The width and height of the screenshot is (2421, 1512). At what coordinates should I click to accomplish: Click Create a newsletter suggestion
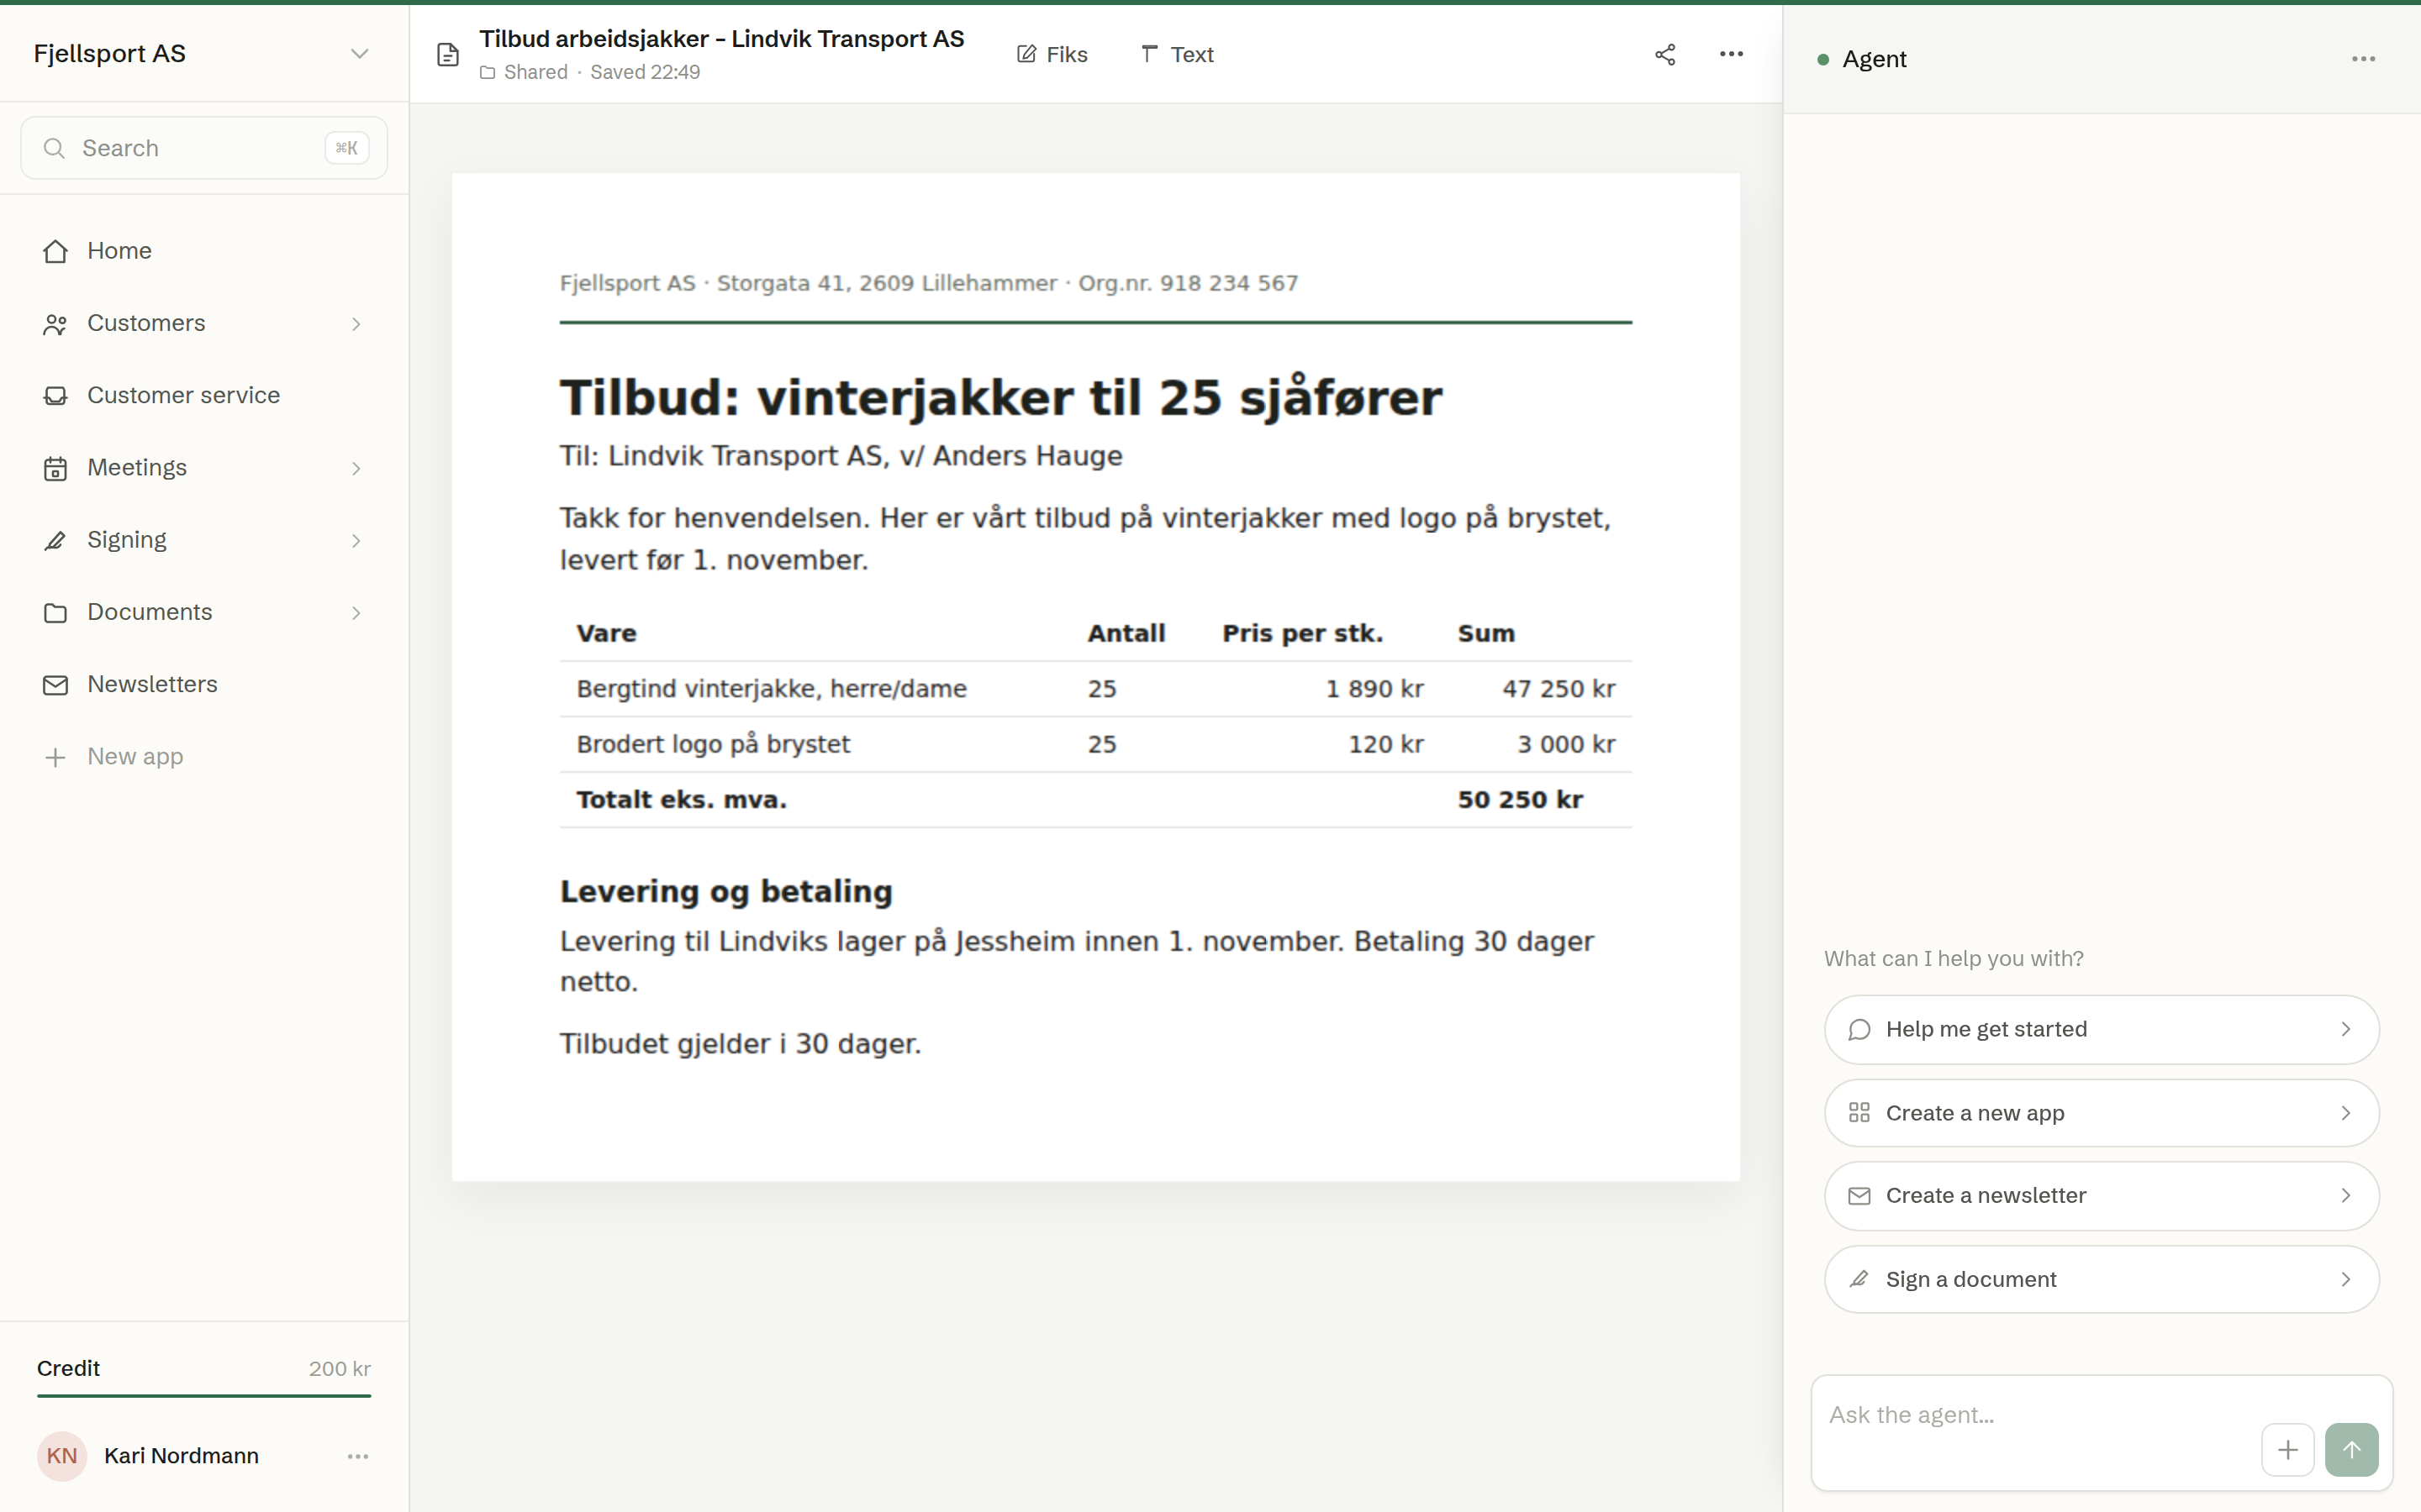[2101, 1196]
